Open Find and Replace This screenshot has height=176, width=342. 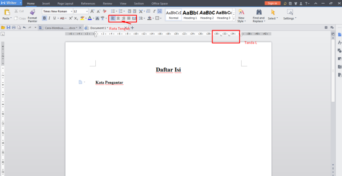pyautogui.click(x=259, y=16)
